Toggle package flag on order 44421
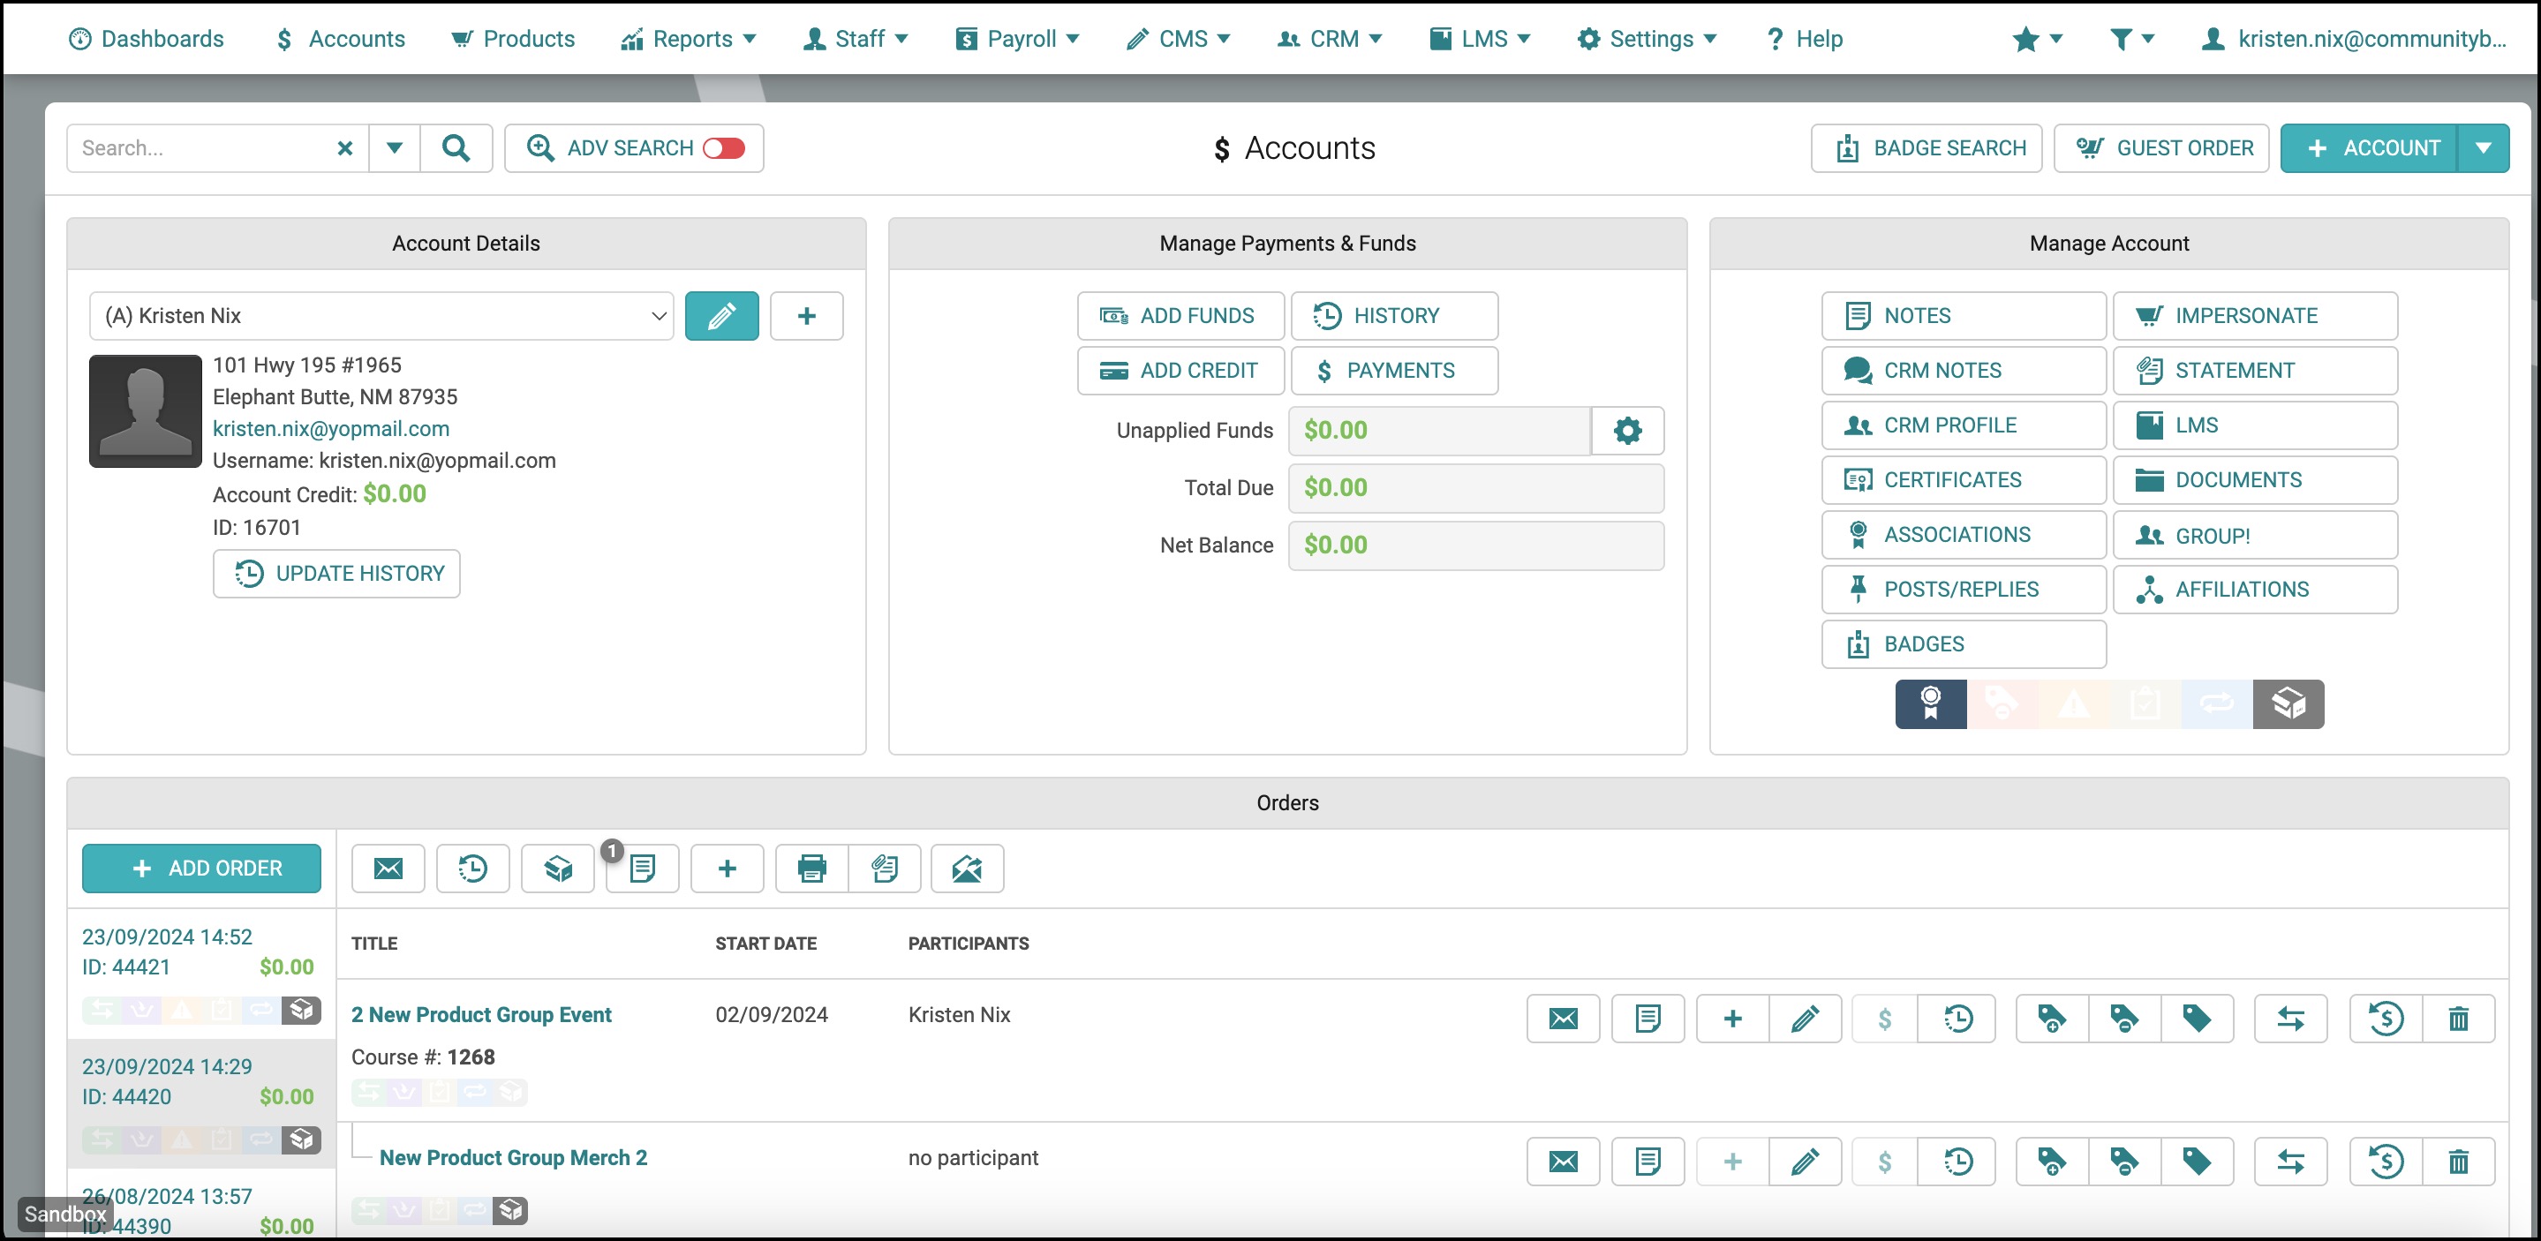The width and height of the screenshot is (2541, 1241). pos(301,1010)
